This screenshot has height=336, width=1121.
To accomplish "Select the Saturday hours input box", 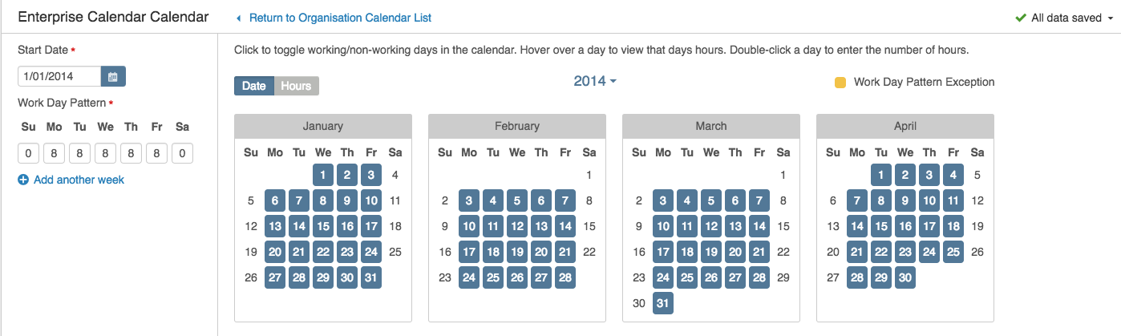I will pyautogui.click(x=183, y=154).
